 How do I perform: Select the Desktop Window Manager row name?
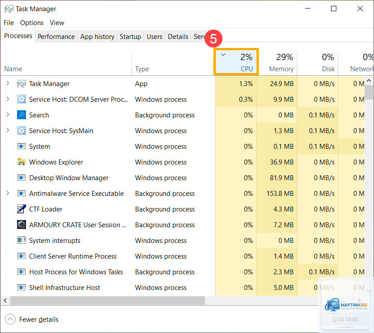[x=69, y=178]
